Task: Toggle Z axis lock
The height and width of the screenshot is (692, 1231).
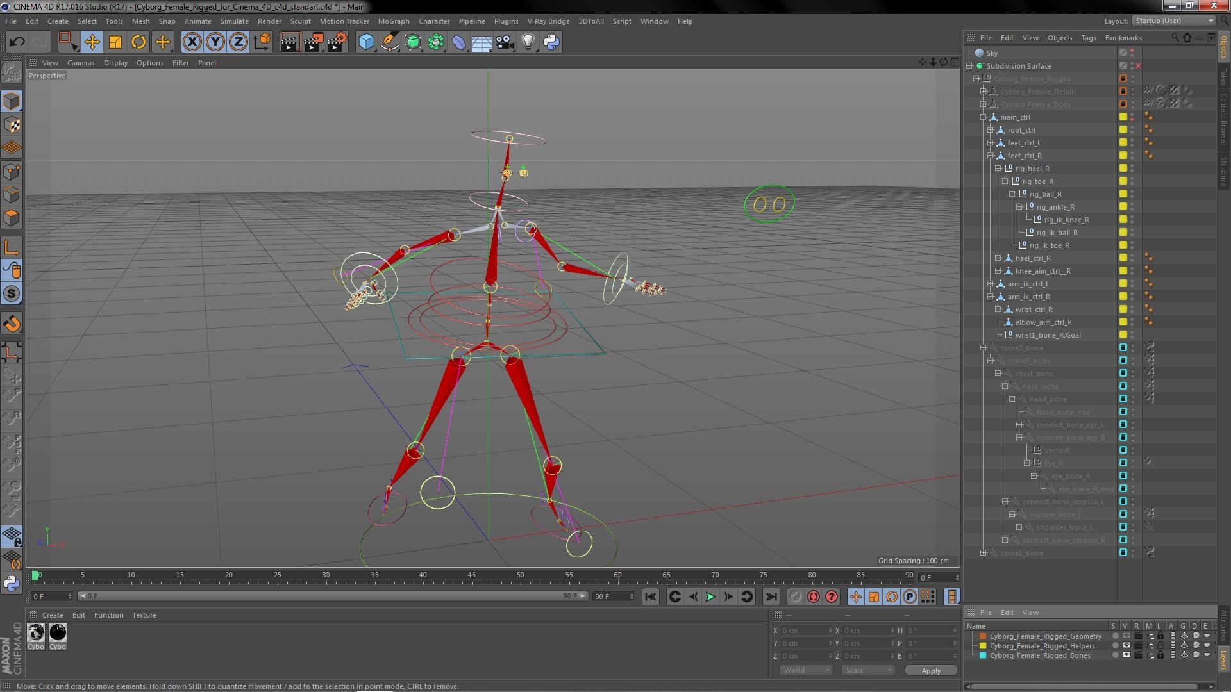Action: [239, 42]
